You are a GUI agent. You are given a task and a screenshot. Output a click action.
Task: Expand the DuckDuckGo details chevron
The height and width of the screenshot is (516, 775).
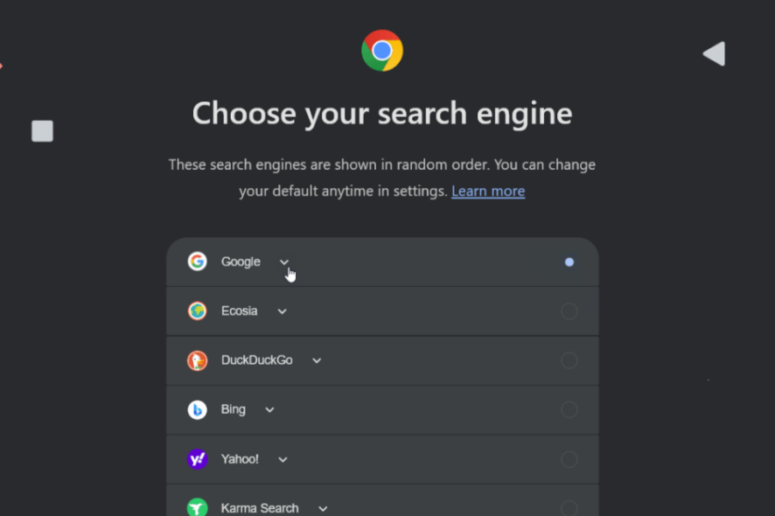tap(317, 361)
